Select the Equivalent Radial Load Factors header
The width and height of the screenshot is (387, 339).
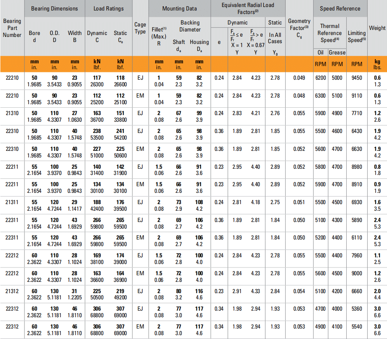[248, 9]
